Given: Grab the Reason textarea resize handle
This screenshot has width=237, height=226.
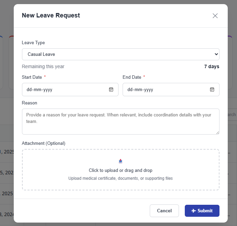Looking at the screenshot, I should 217,133.
